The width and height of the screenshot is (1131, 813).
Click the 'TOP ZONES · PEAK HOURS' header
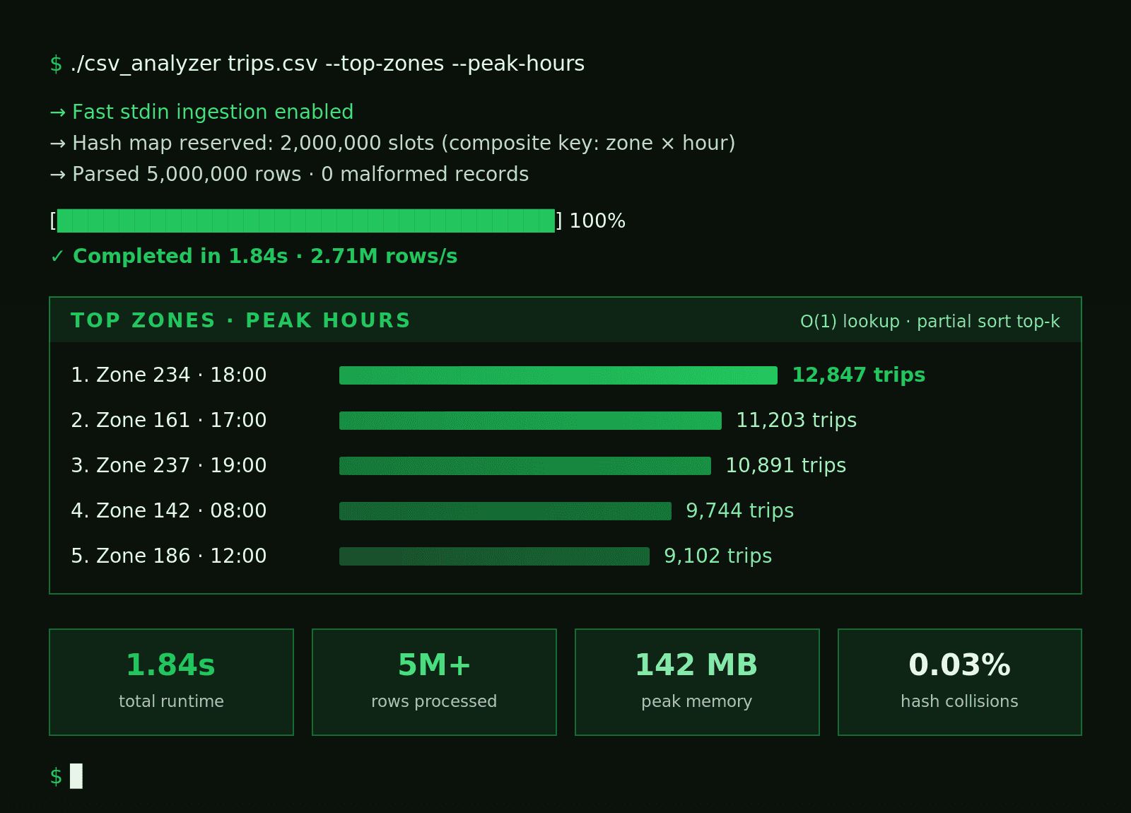pos(240,321)
